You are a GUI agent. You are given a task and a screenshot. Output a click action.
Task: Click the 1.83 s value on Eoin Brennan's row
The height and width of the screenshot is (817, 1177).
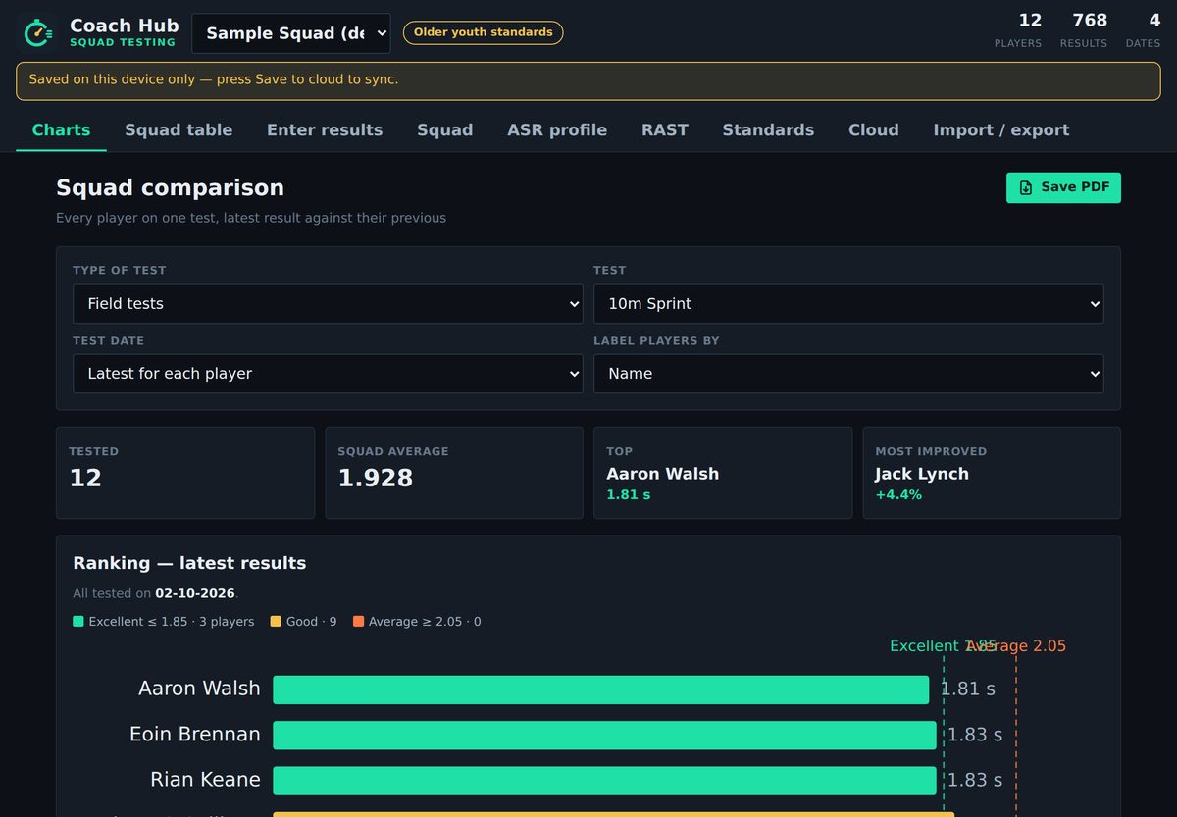[975, 735]
